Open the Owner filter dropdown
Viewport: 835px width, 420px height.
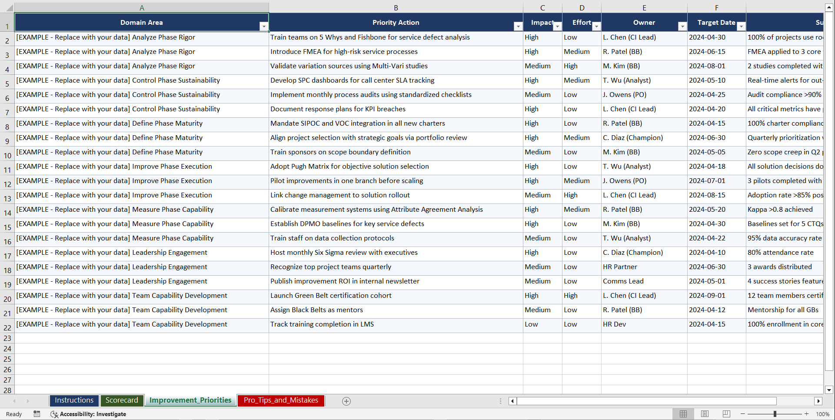tap(682, 27)
